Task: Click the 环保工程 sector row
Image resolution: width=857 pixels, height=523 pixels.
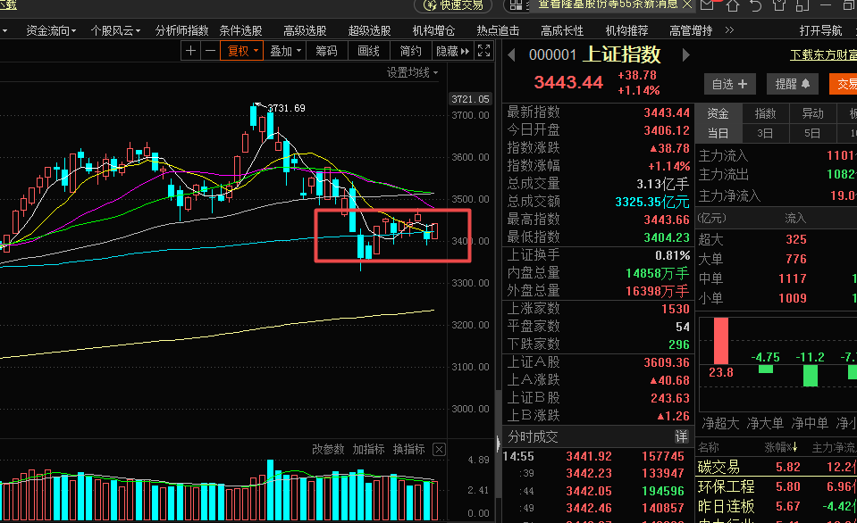Action: 776,486
